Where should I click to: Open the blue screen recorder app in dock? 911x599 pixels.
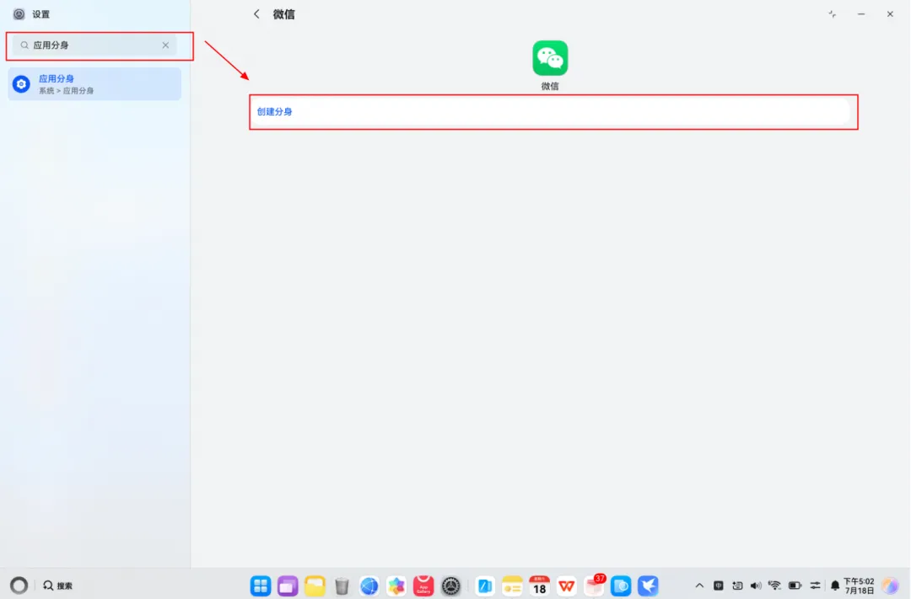(621, 586)
